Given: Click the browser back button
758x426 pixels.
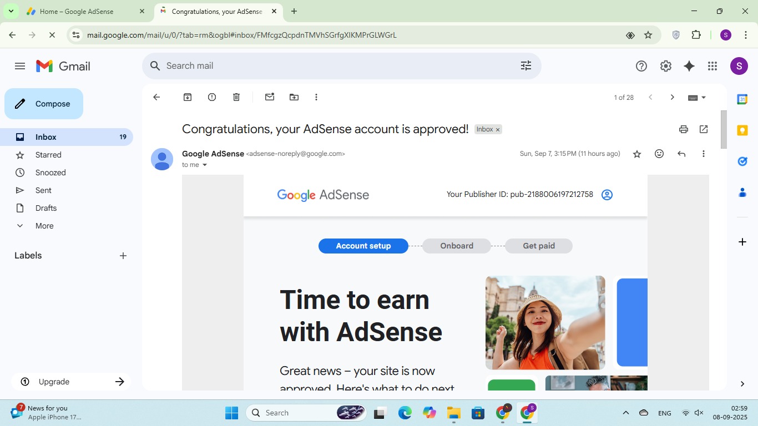Looking at the screenshot, I should pyautogui.click(x=12, y=35).
